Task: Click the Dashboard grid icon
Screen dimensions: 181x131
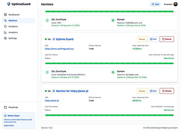Action: [5, 15]
